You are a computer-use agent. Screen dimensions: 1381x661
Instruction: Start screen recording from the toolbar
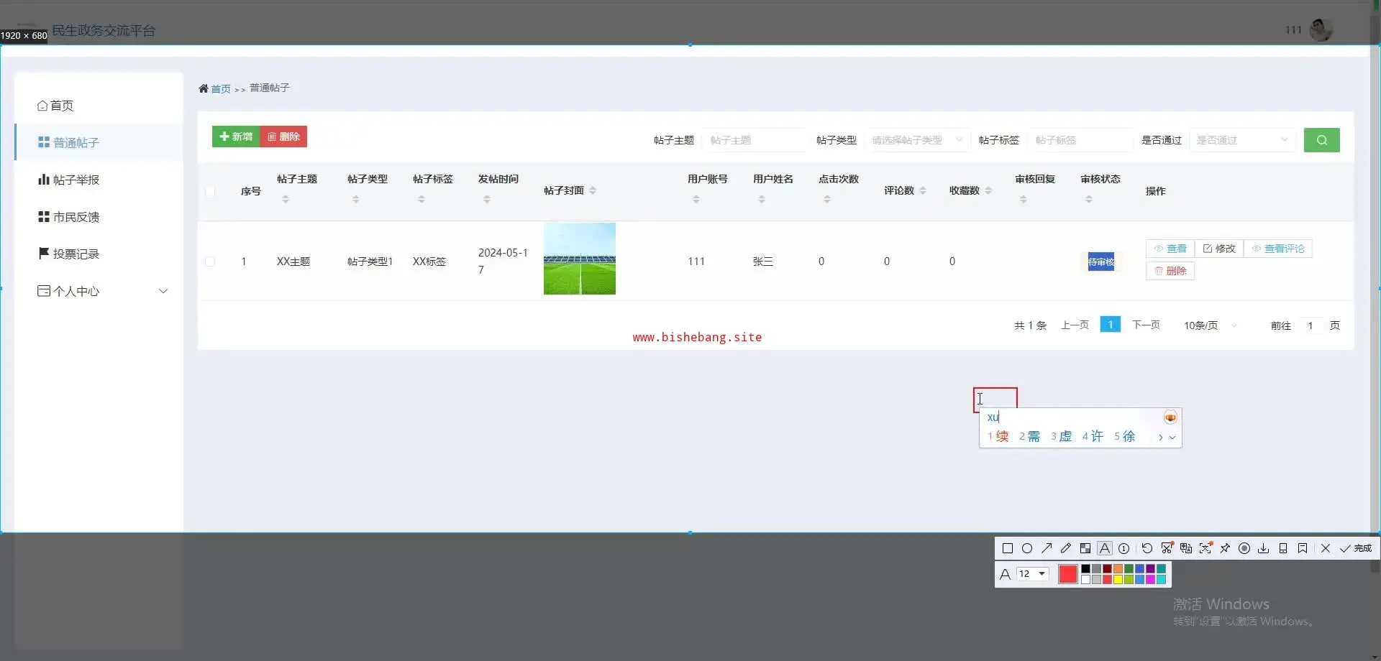pos(1244,548)
